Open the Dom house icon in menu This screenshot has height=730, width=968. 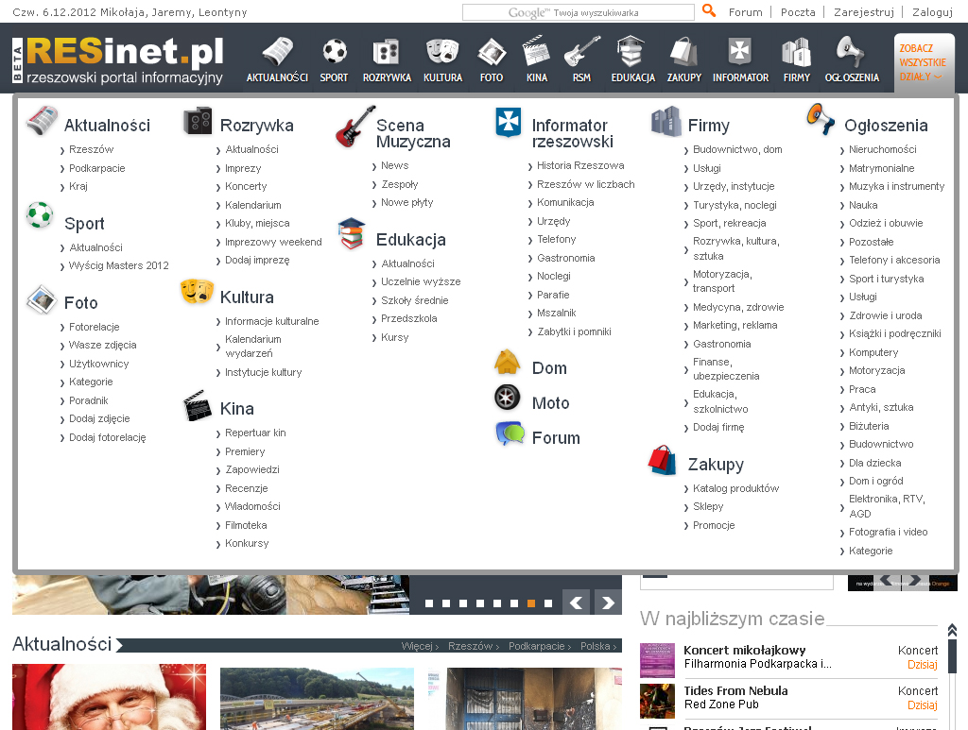(508, 364)
